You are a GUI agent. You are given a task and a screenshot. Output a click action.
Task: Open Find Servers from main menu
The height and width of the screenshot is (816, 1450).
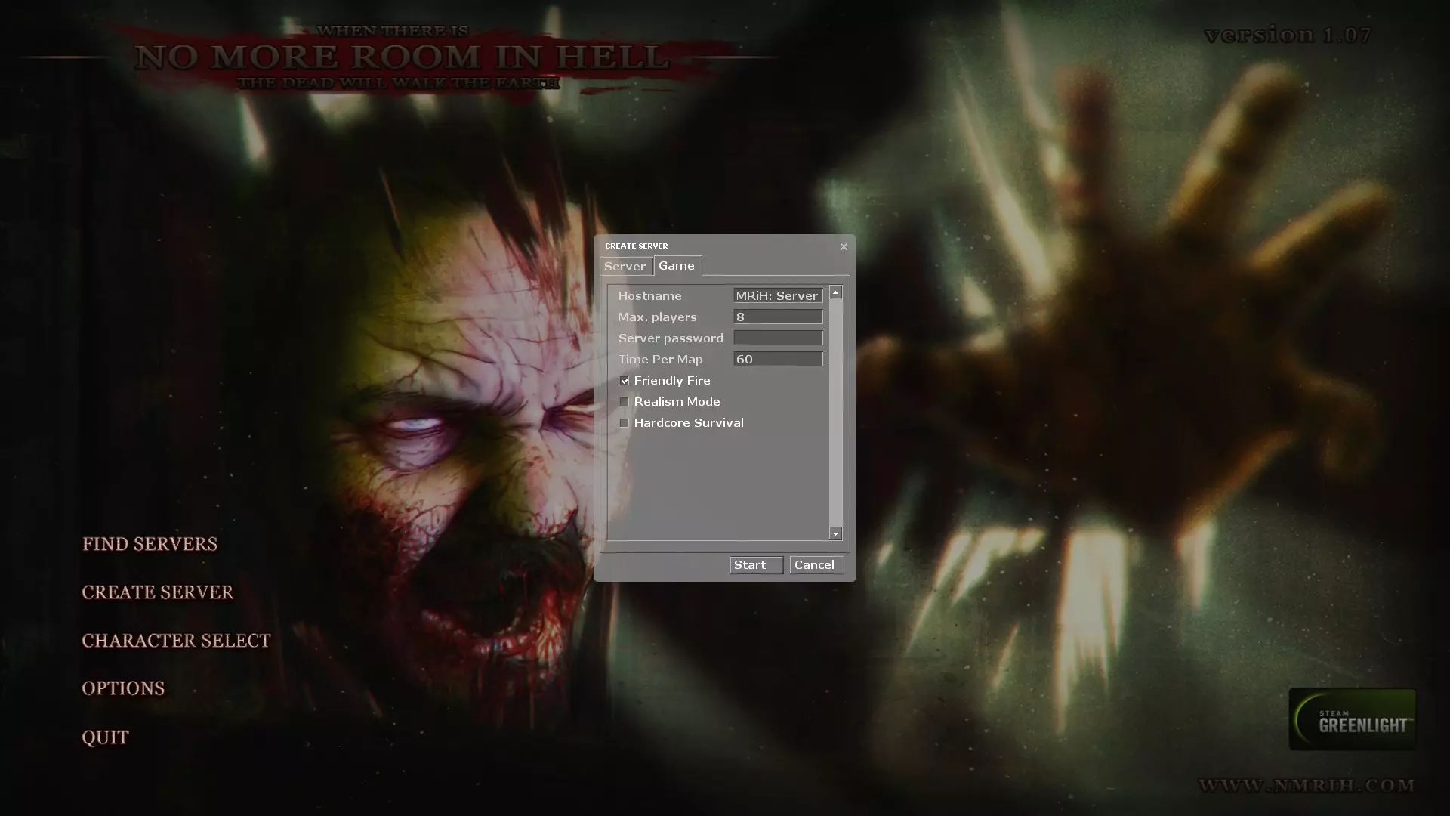(x=150, y=544)
